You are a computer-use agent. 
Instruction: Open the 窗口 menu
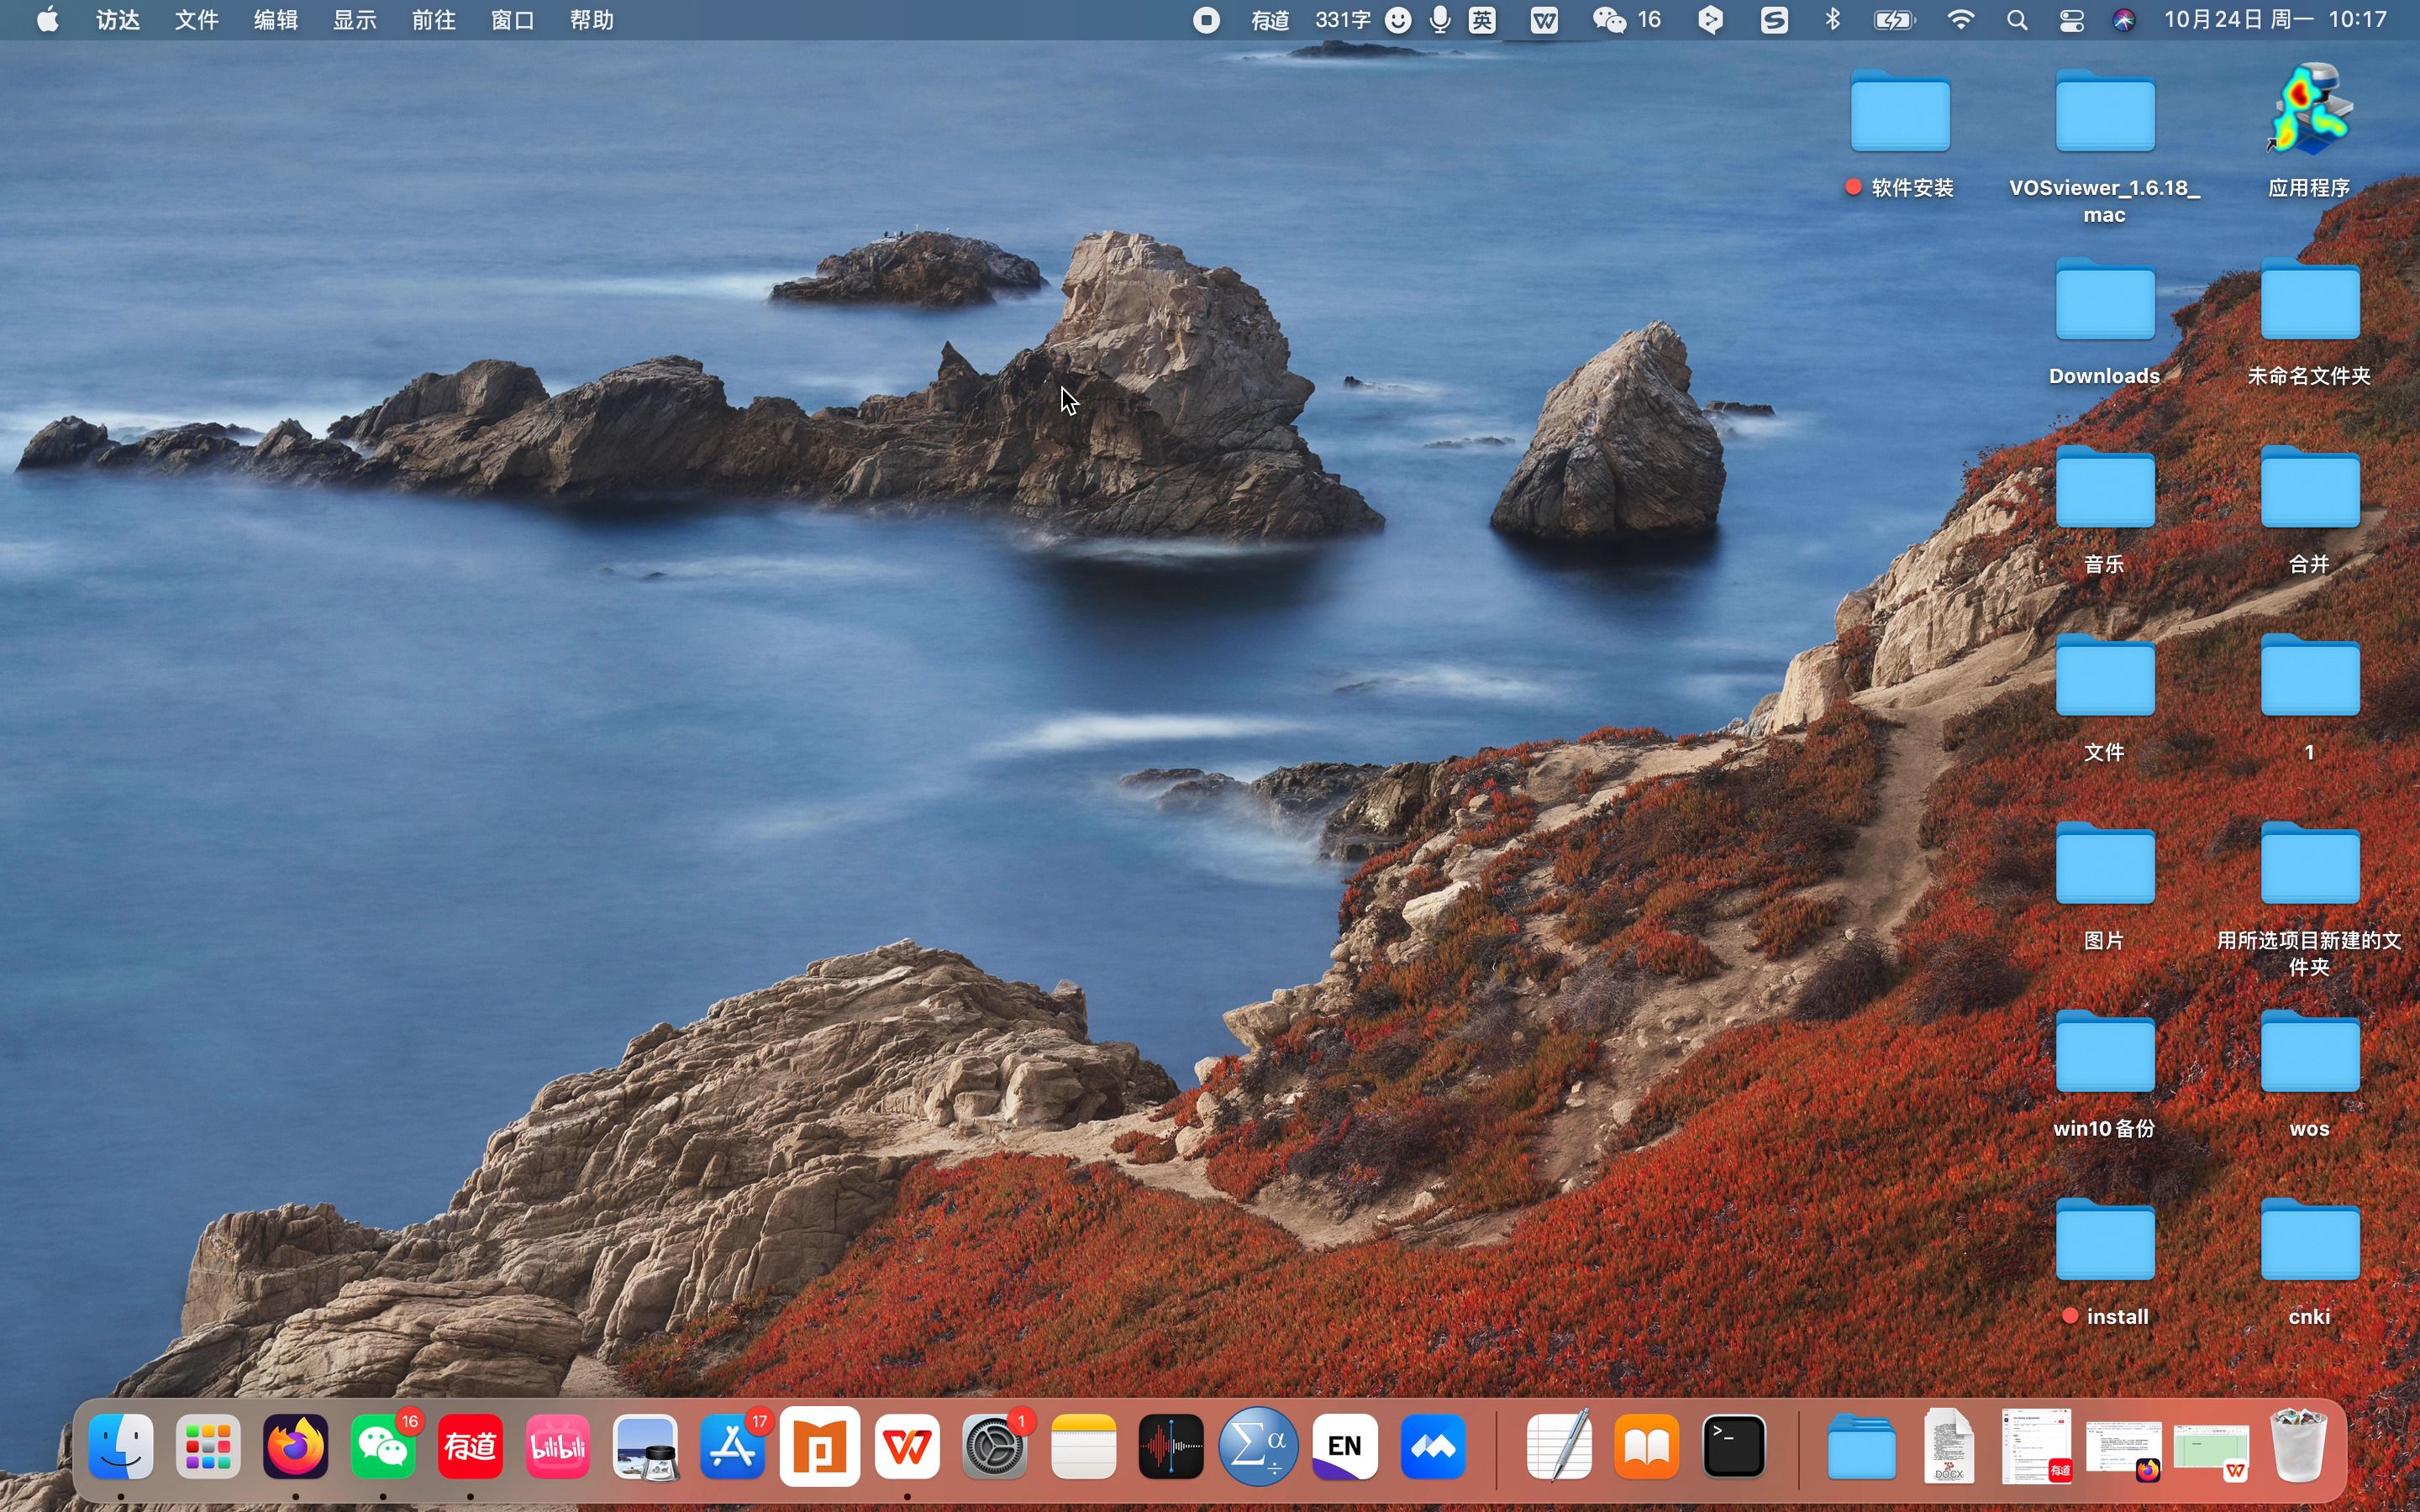click(x=513, y=20)
